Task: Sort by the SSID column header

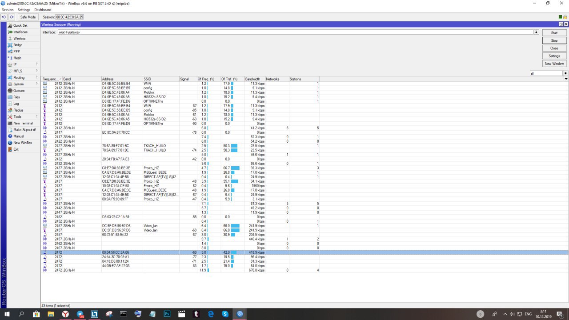Action: [x=160, y=79]
